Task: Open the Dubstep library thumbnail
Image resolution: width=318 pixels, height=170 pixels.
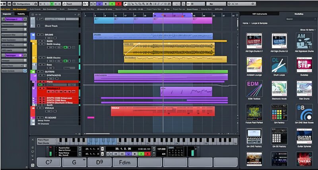Action: coord(304,65)
